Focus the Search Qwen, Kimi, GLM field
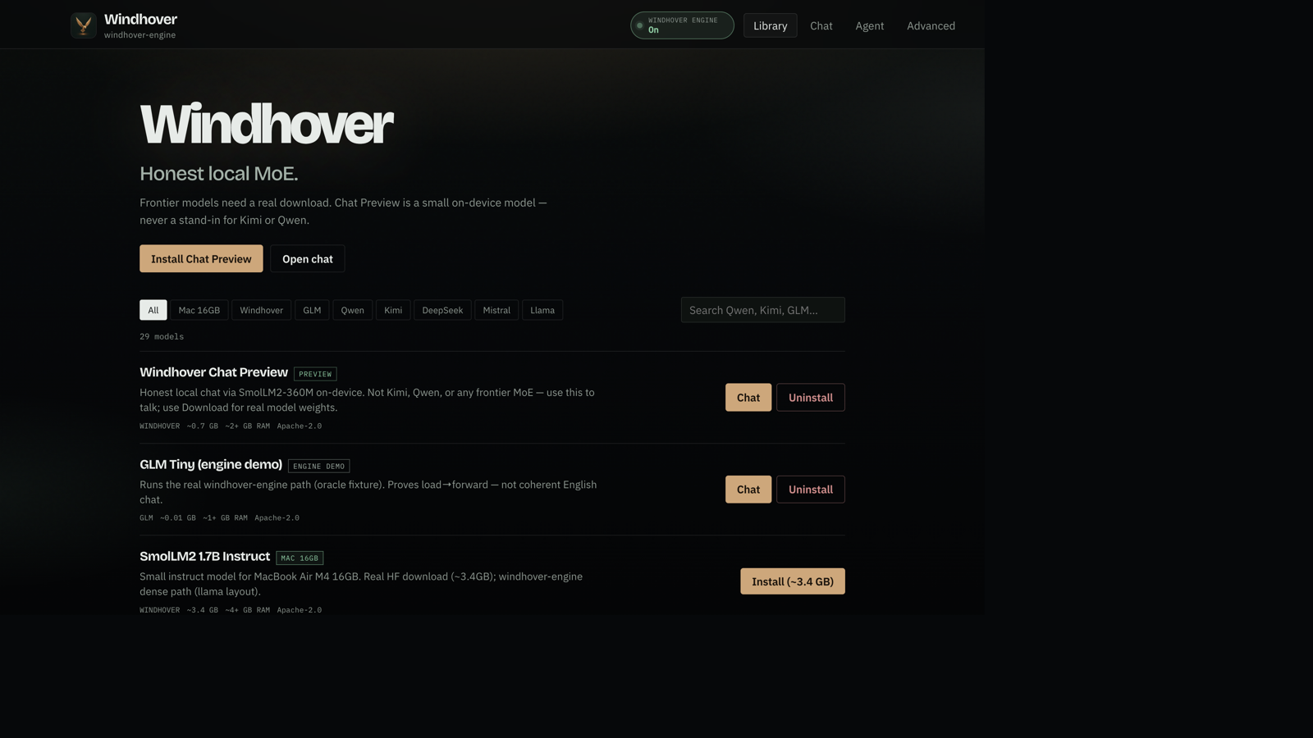The image size is (1313, 738). click(x=762, y=310)
